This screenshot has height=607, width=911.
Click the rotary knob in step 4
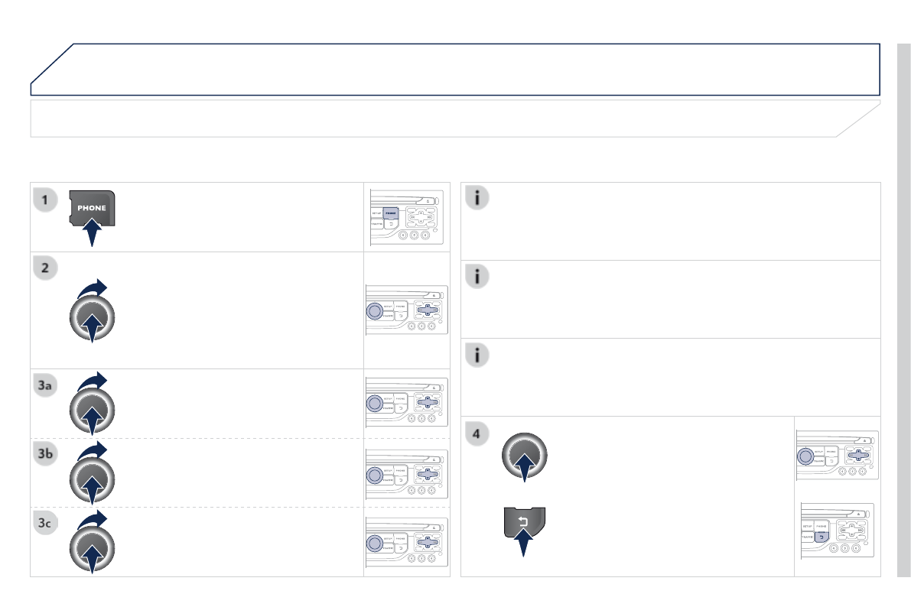[x=525, y=456]
